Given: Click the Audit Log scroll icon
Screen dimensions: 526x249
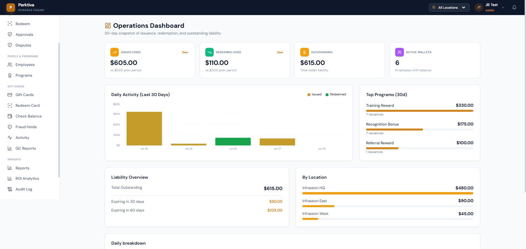Looking at the screenshot, I should click(10, 189).
